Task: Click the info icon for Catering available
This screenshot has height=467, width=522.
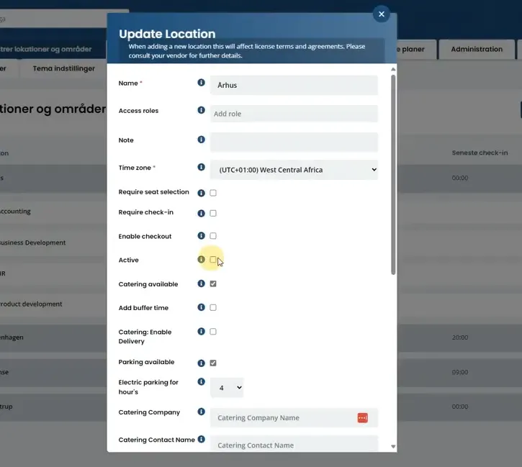Action: coord(201,284)
